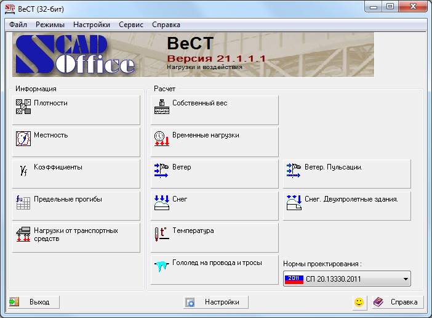Open the Настройки menu in the menu bar
The width and height of the screenshot is (432, 318).
[92, 25]
